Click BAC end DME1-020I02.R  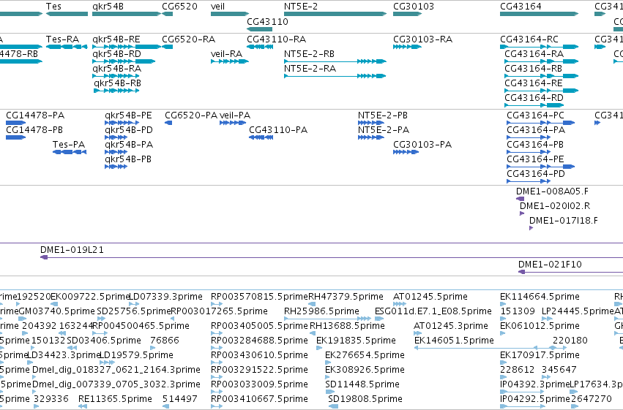coord(555,206)
